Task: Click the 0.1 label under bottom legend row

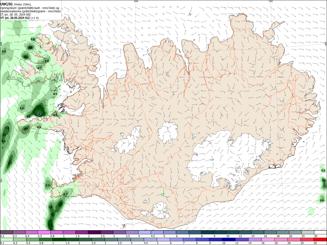Action: (2, 243)
